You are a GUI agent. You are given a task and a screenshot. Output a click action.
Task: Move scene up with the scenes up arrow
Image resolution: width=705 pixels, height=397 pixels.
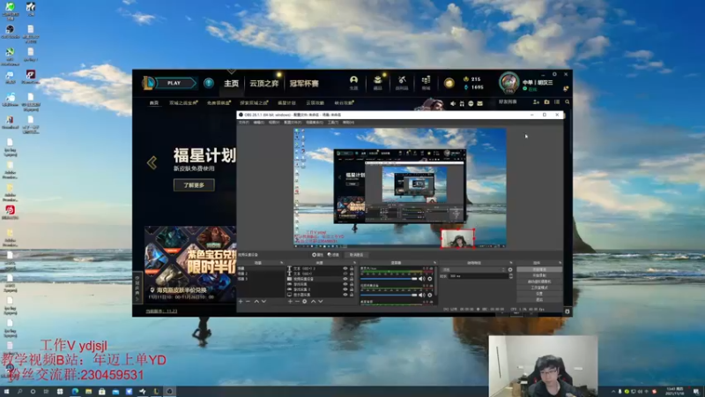(256, 301)
